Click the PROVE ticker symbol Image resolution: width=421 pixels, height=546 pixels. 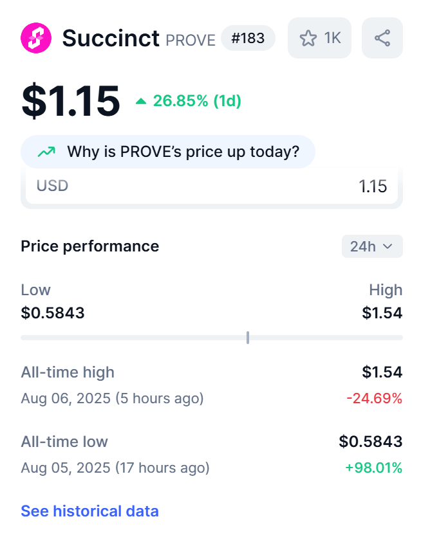(191, 40)
